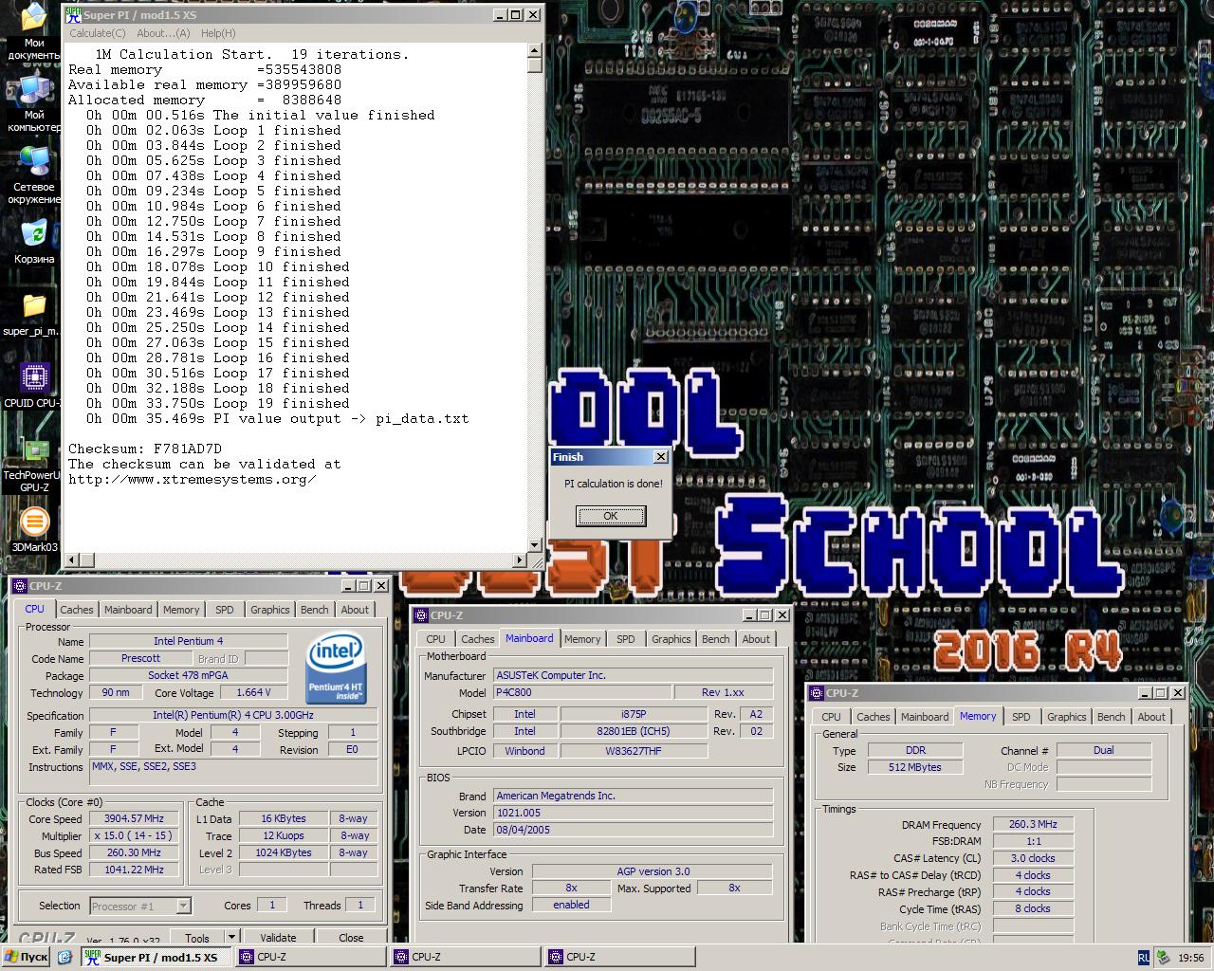Click CAS# Latency value 3.0 clocks
The height and width of the screenshot is (971, 1214).
(x=1034, y=858)
